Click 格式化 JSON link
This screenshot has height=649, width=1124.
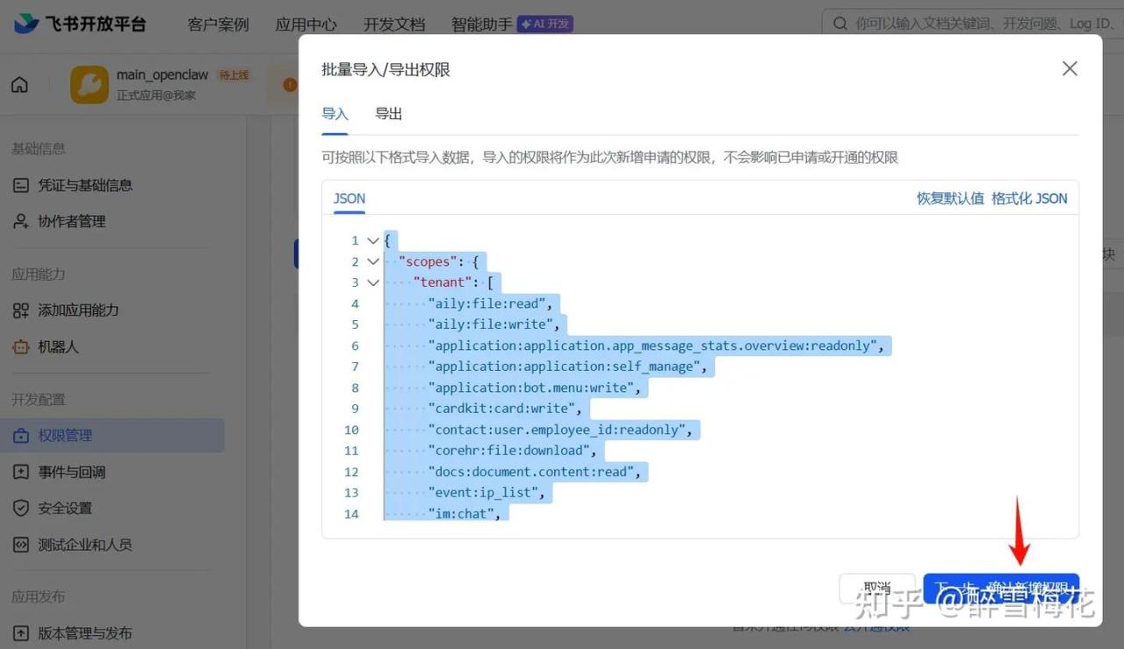1029,198
